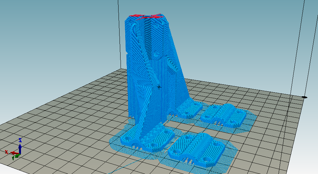Click the green Y axis label

click(x=13, y=158)
